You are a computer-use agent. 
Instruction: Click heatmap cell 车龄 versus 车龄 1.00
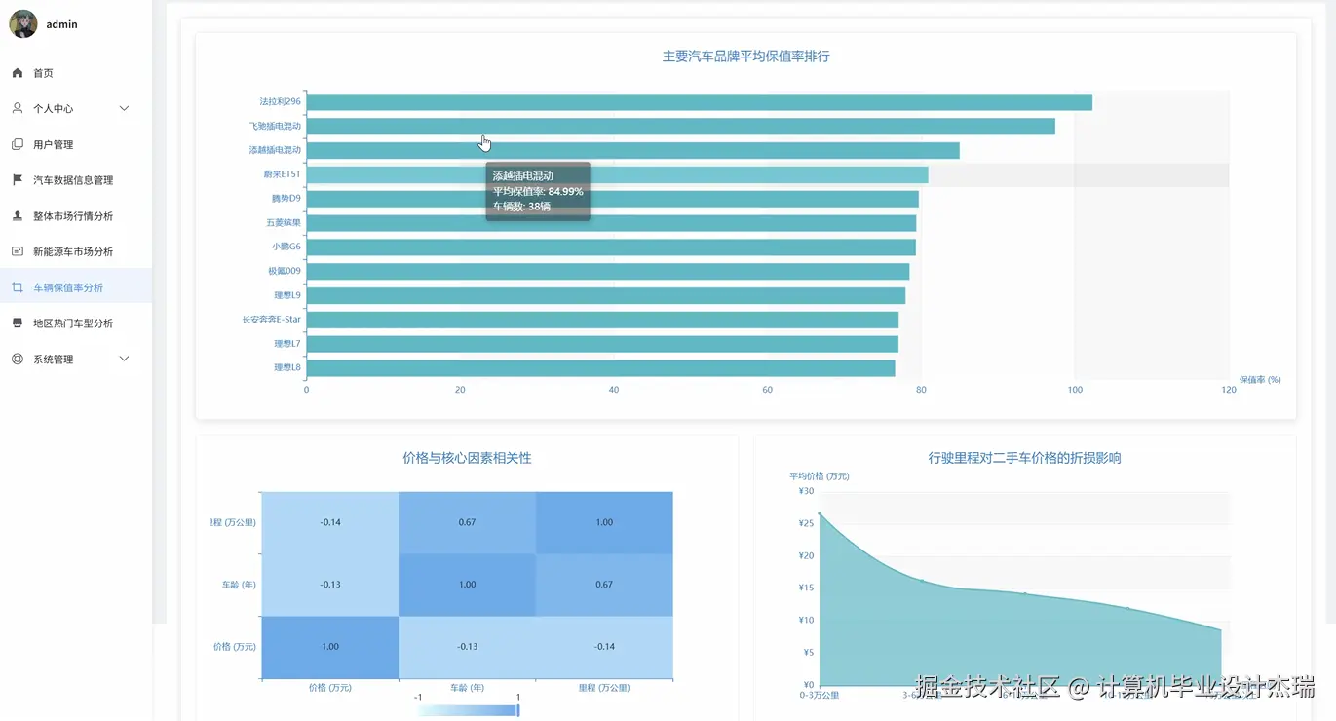[x=467, y=585]
